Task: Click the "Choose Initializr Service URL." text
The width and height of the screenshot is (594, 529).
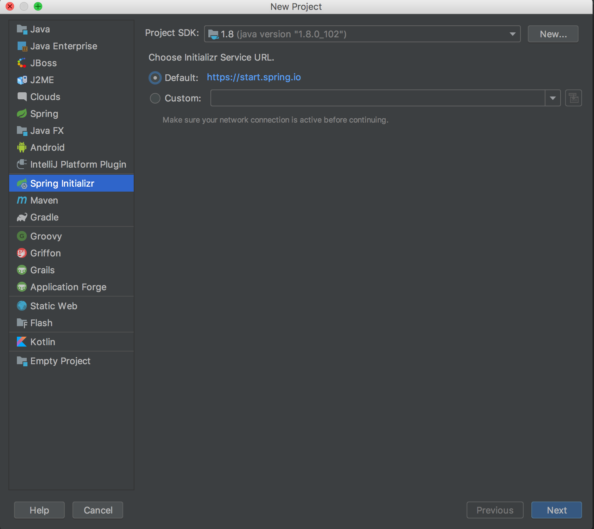Action: pyautogui.click(x=211, y=57)
